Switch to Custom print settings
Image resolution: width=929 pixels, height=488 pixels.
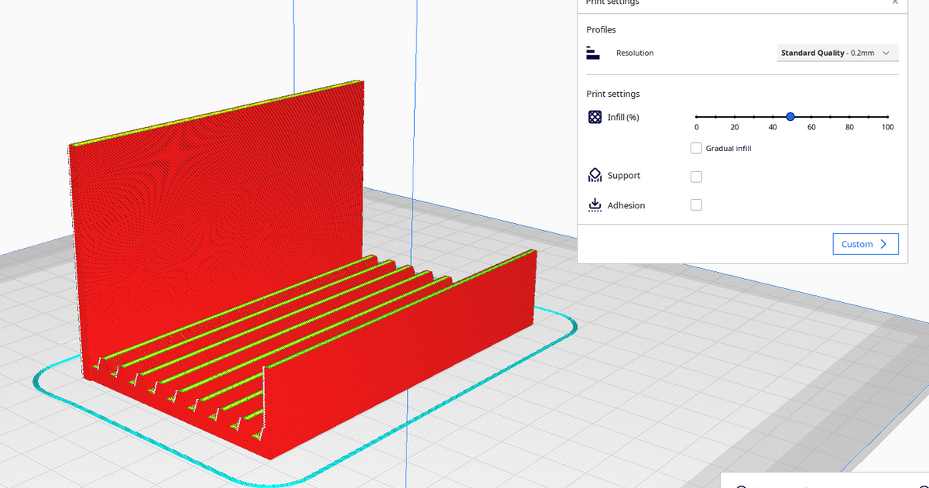pyautogui.click(x=866, y=244)
